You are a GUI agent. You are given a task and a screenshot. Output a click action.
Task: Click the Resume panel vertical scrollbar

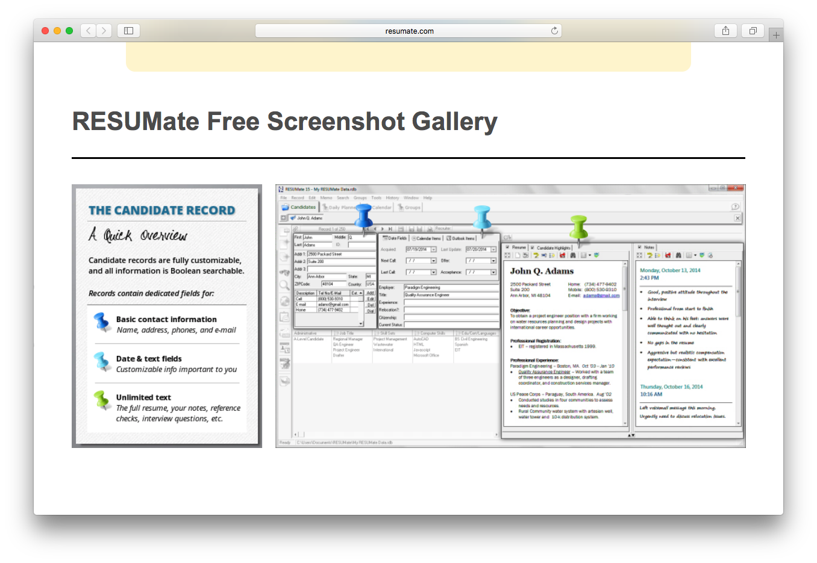(625, 343)
